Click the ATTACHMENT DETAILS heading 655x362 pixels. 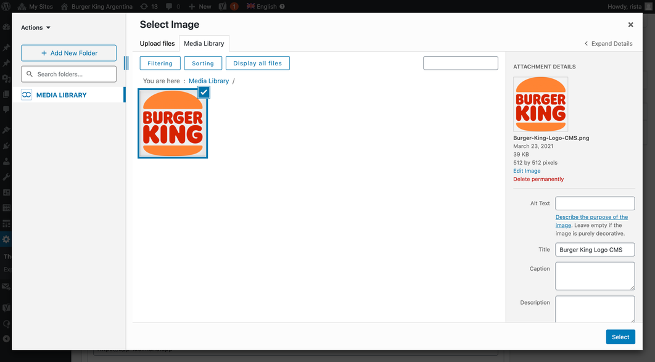[545, 67]
